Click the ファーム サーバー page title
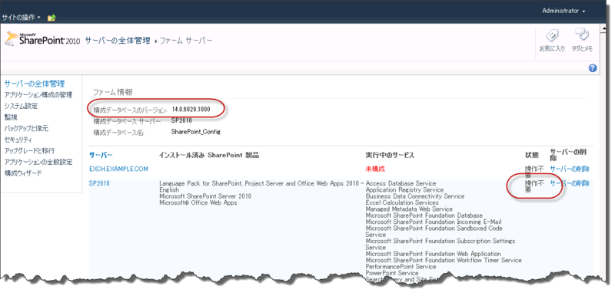Viewport: 615px width, 296px height. click(186, 41)
